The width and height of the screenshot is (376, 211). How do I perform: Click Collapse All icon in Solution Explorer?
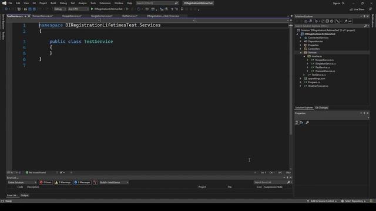pos(327,21)
